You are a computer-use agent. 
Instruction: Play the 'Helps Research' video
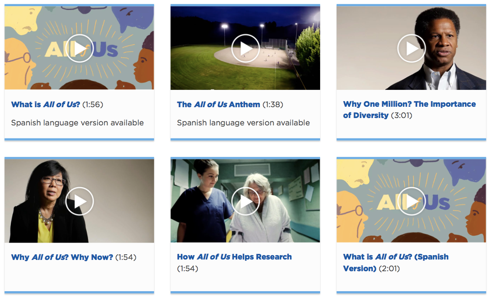click(x=245, y=201)
